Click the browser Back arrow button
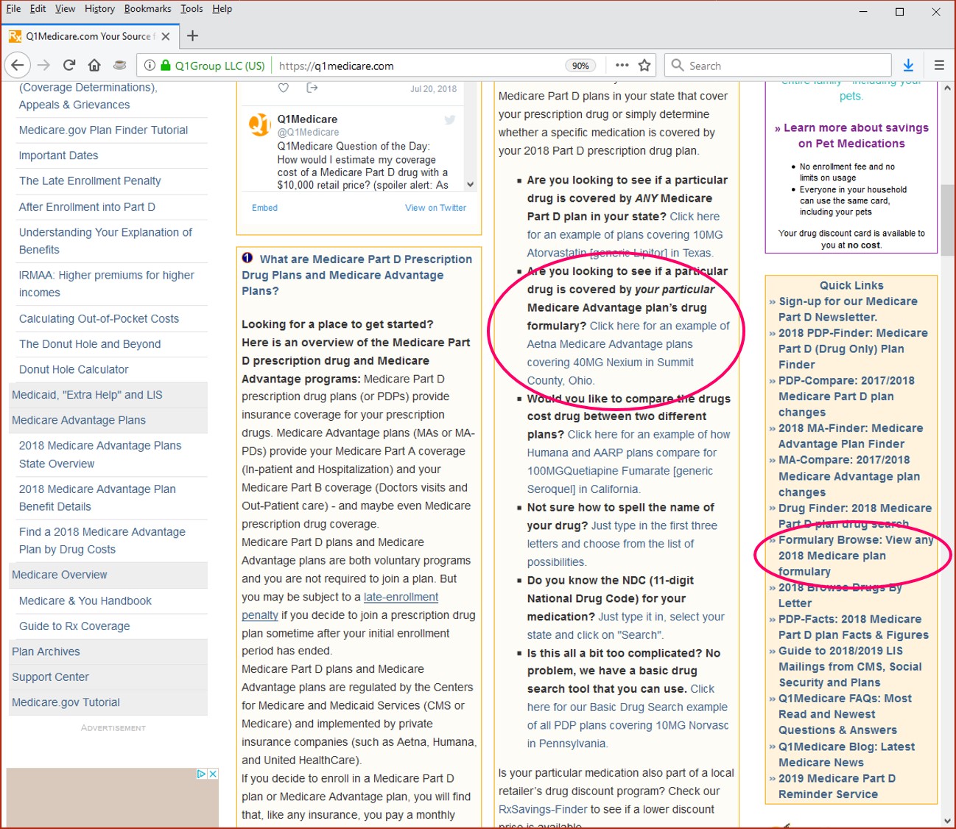Viewport: 956px width, 829px height. point(18,65)
